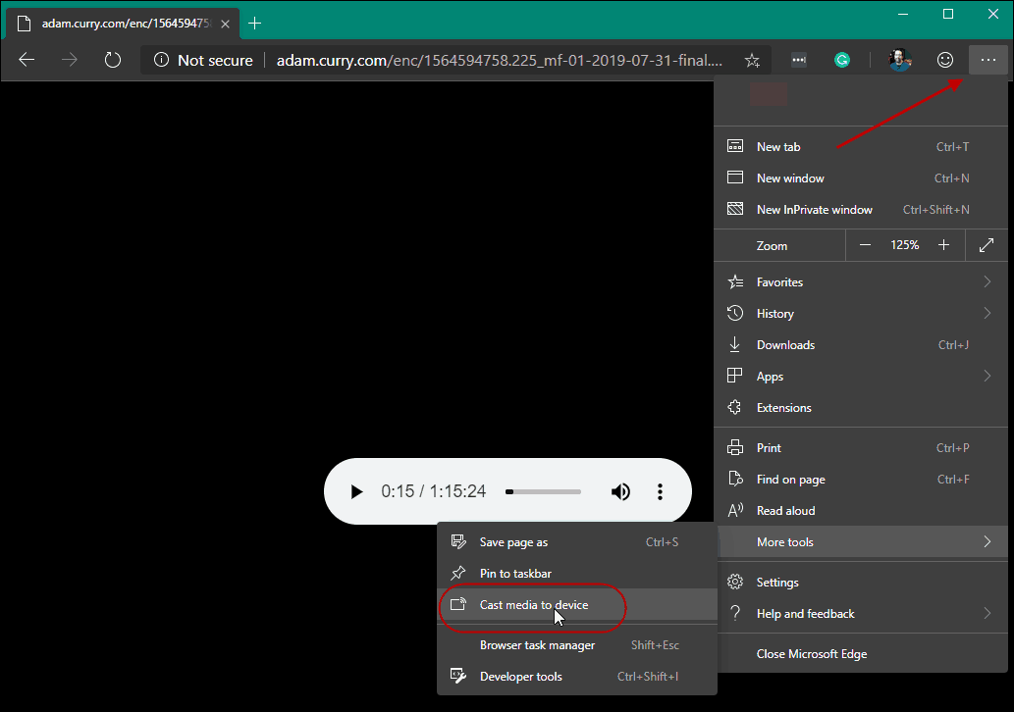Image resolution: width=1014 pixels, height=712 pixels.
Task: Select New window menu entry
Action: pos(861,178)
